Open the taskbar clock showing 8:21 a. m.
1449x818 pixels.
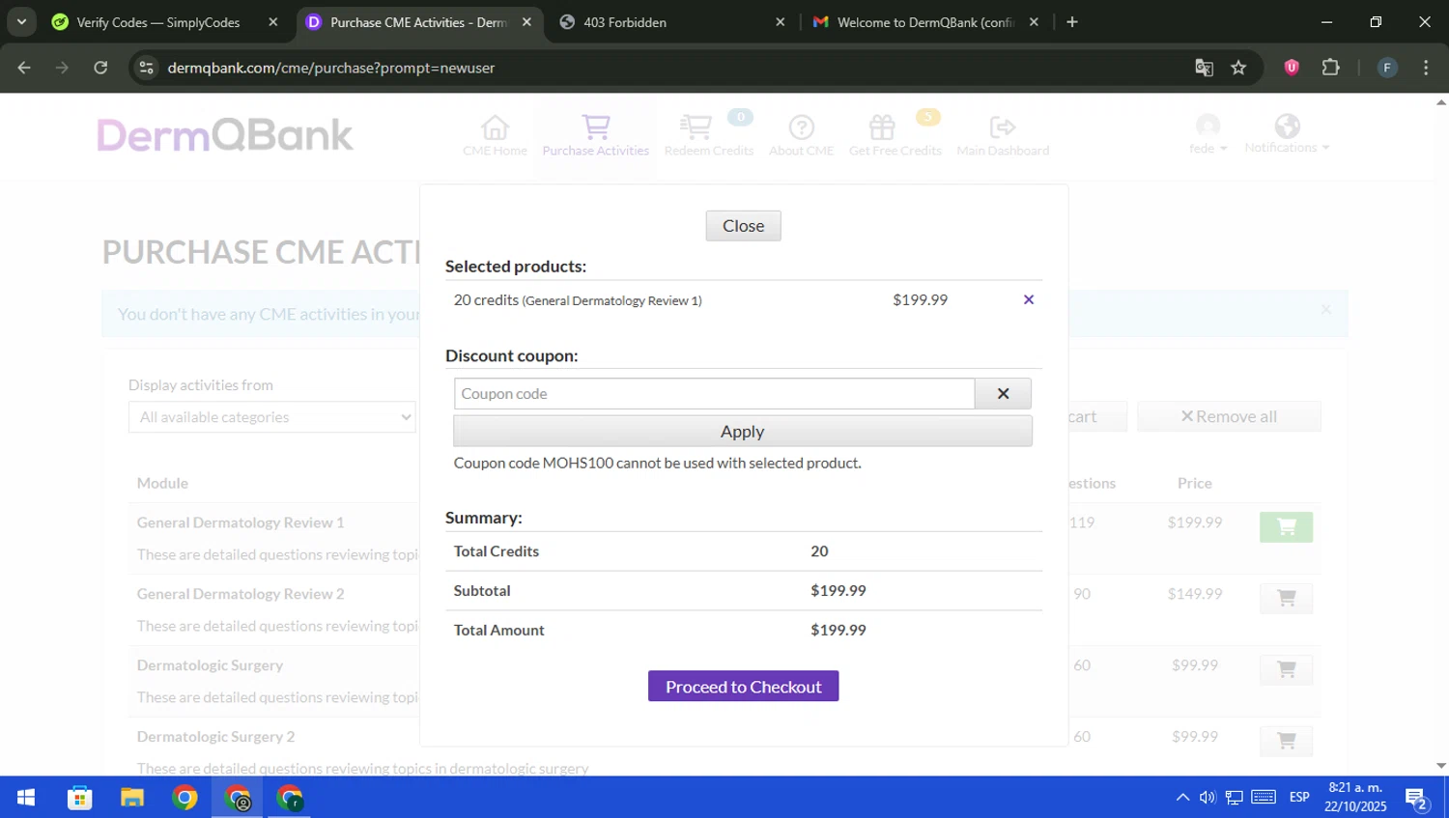click(1355, 797)
